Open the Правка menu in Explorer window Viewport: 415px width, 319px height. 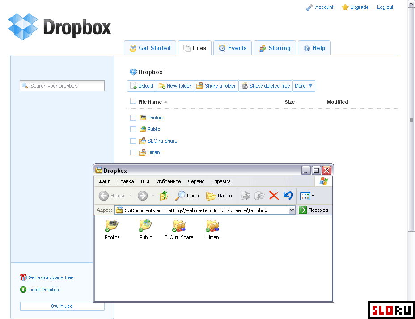click(x=126, y=181)
